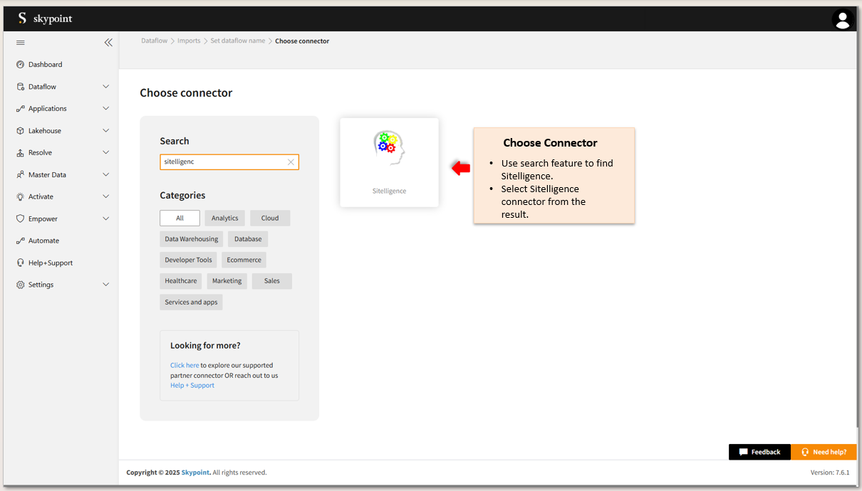Follow the 'Click here' partner connector link
This screenshot has height=491, width=862.
tap(185, 366)
